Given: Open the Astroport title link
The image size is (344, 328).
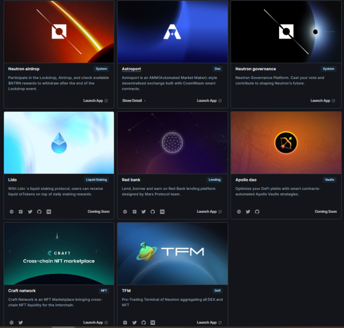Looking at the screenshot, I should click(131, 69).
